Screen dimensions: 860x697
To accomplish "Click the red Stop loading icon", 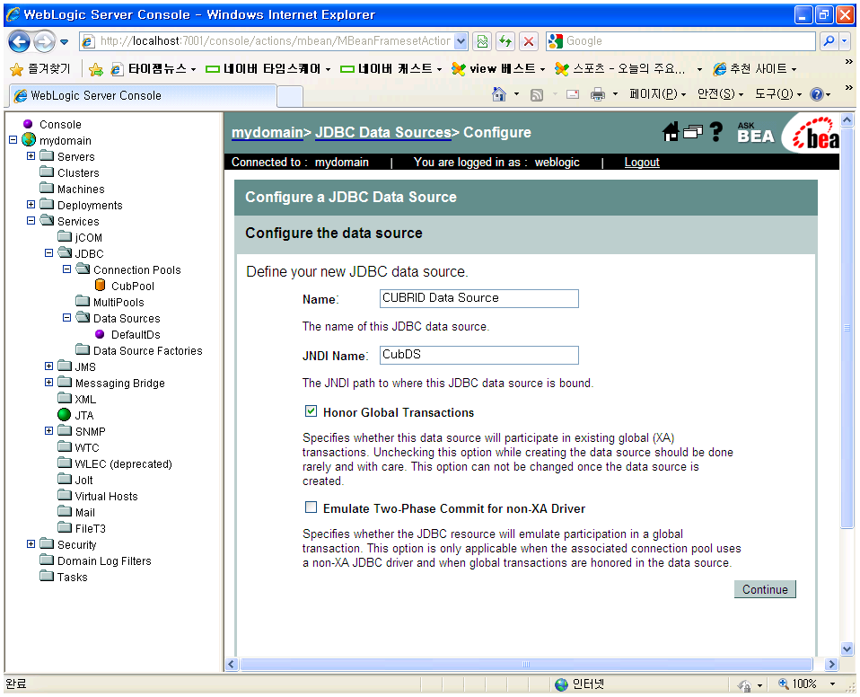I will tap(528, 41).
